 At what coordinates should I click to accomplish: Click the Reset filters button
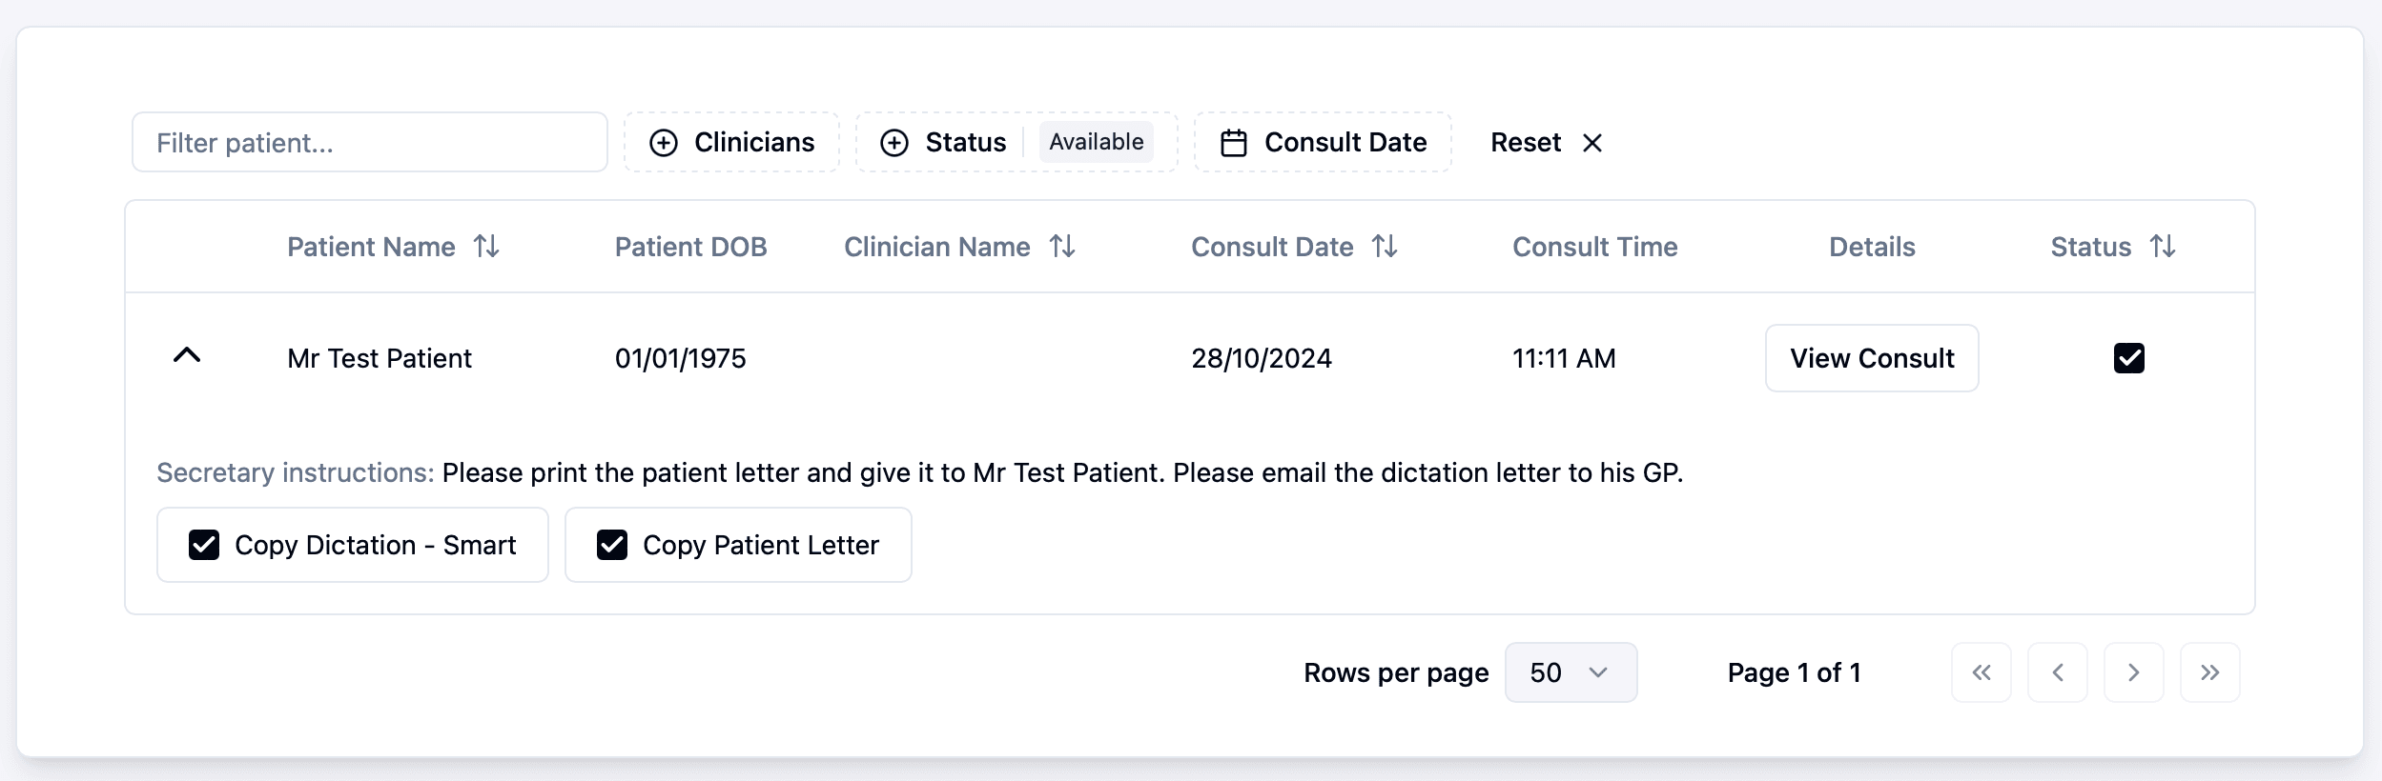(x=1547, y=142)
